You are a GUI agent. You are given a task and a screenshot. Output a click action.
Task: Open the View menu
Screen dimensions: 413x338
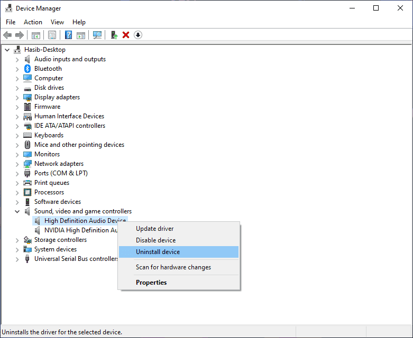[x=57, y=22]
